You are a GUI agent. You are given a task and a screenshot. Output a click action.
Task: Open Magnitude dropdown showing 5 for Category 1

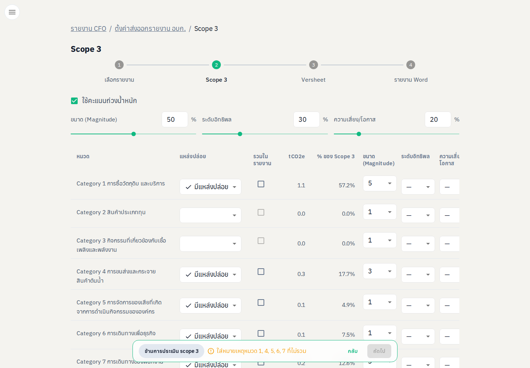(380, 183)
